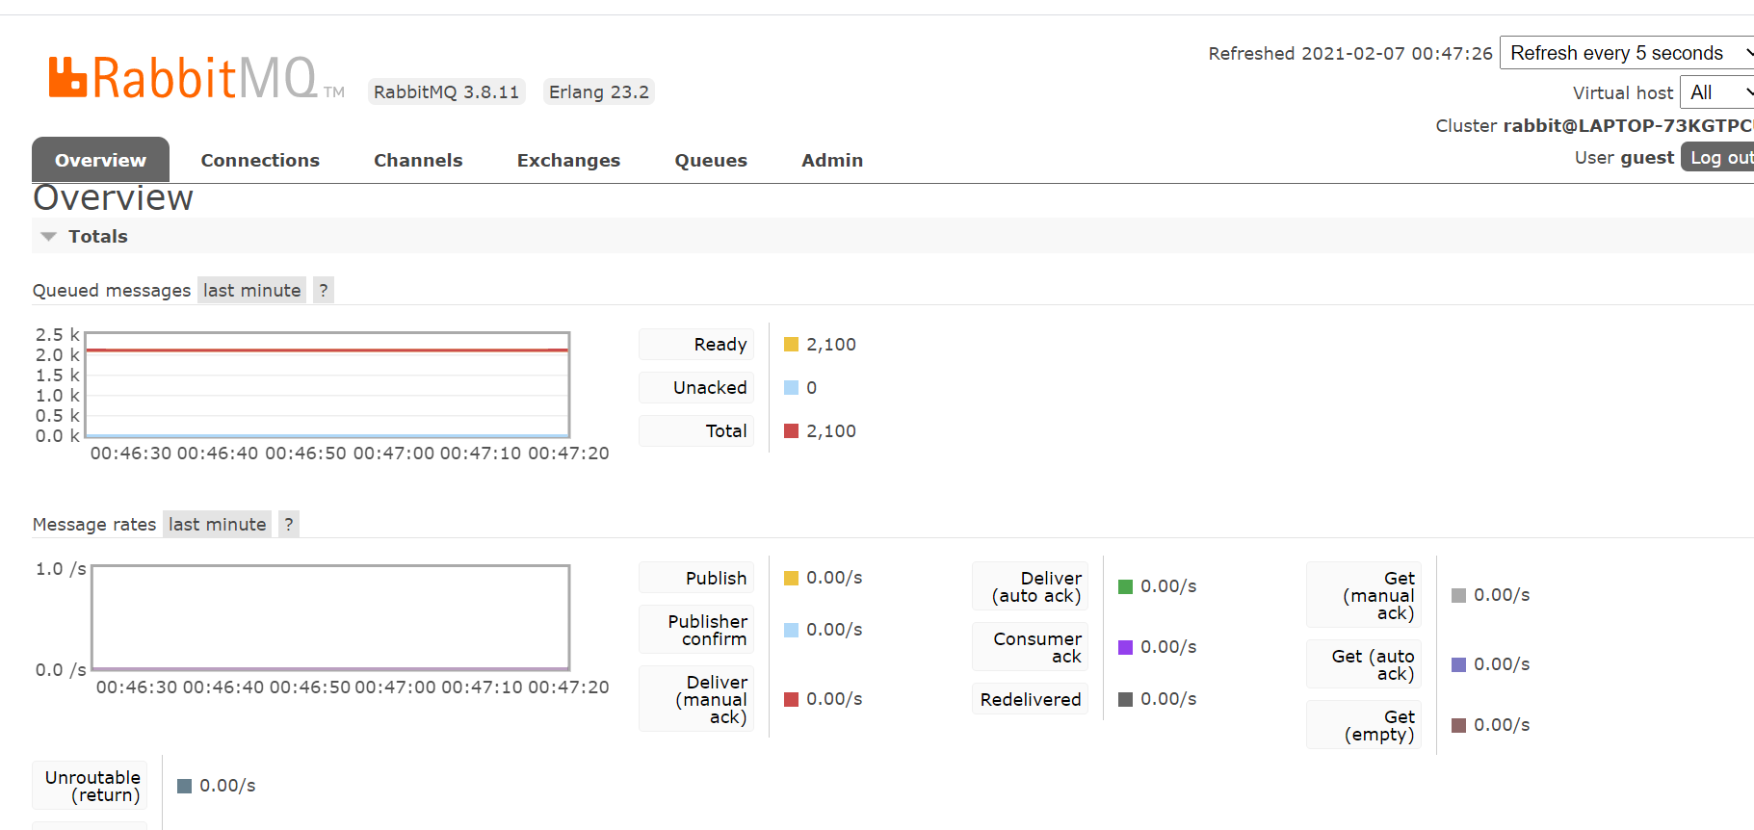Change Message rates last minute range

tap(218, 524)
